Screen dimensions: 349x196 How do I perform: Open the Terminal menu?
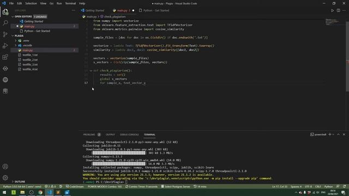[70, 3]
